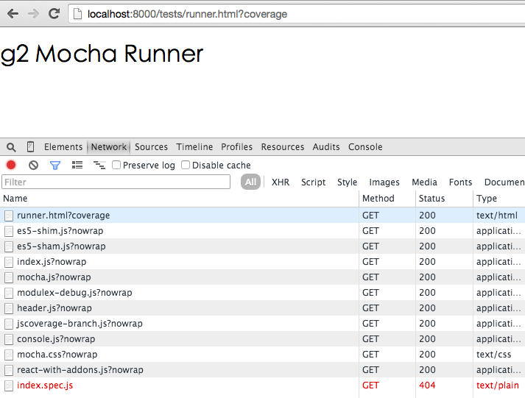Click file icon of runner.html?coverage
Viewport: 525px width, 398px height.
9,216
